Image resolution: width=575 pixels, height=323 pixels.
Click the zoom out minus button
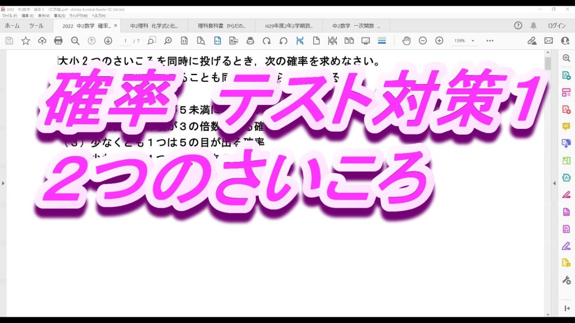423,41
